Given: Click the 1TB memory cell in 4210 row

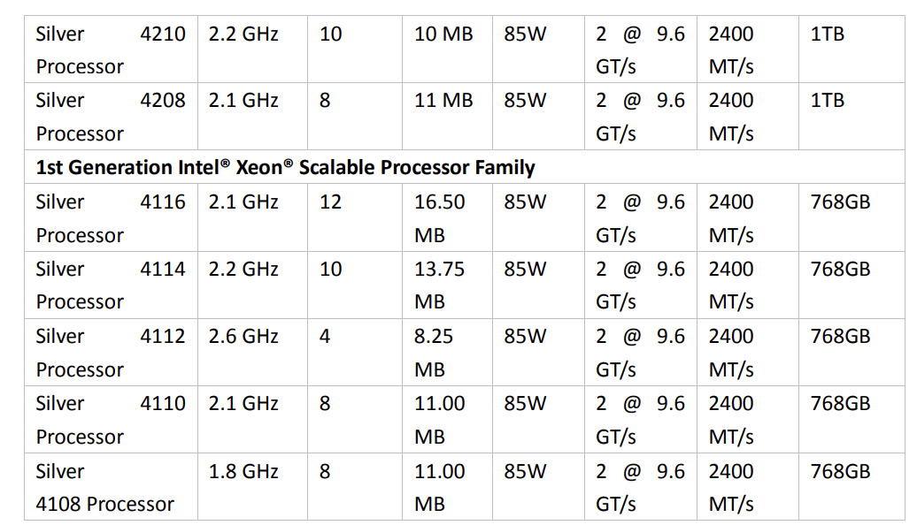Looking at the screenshot, I should point(827,34).
